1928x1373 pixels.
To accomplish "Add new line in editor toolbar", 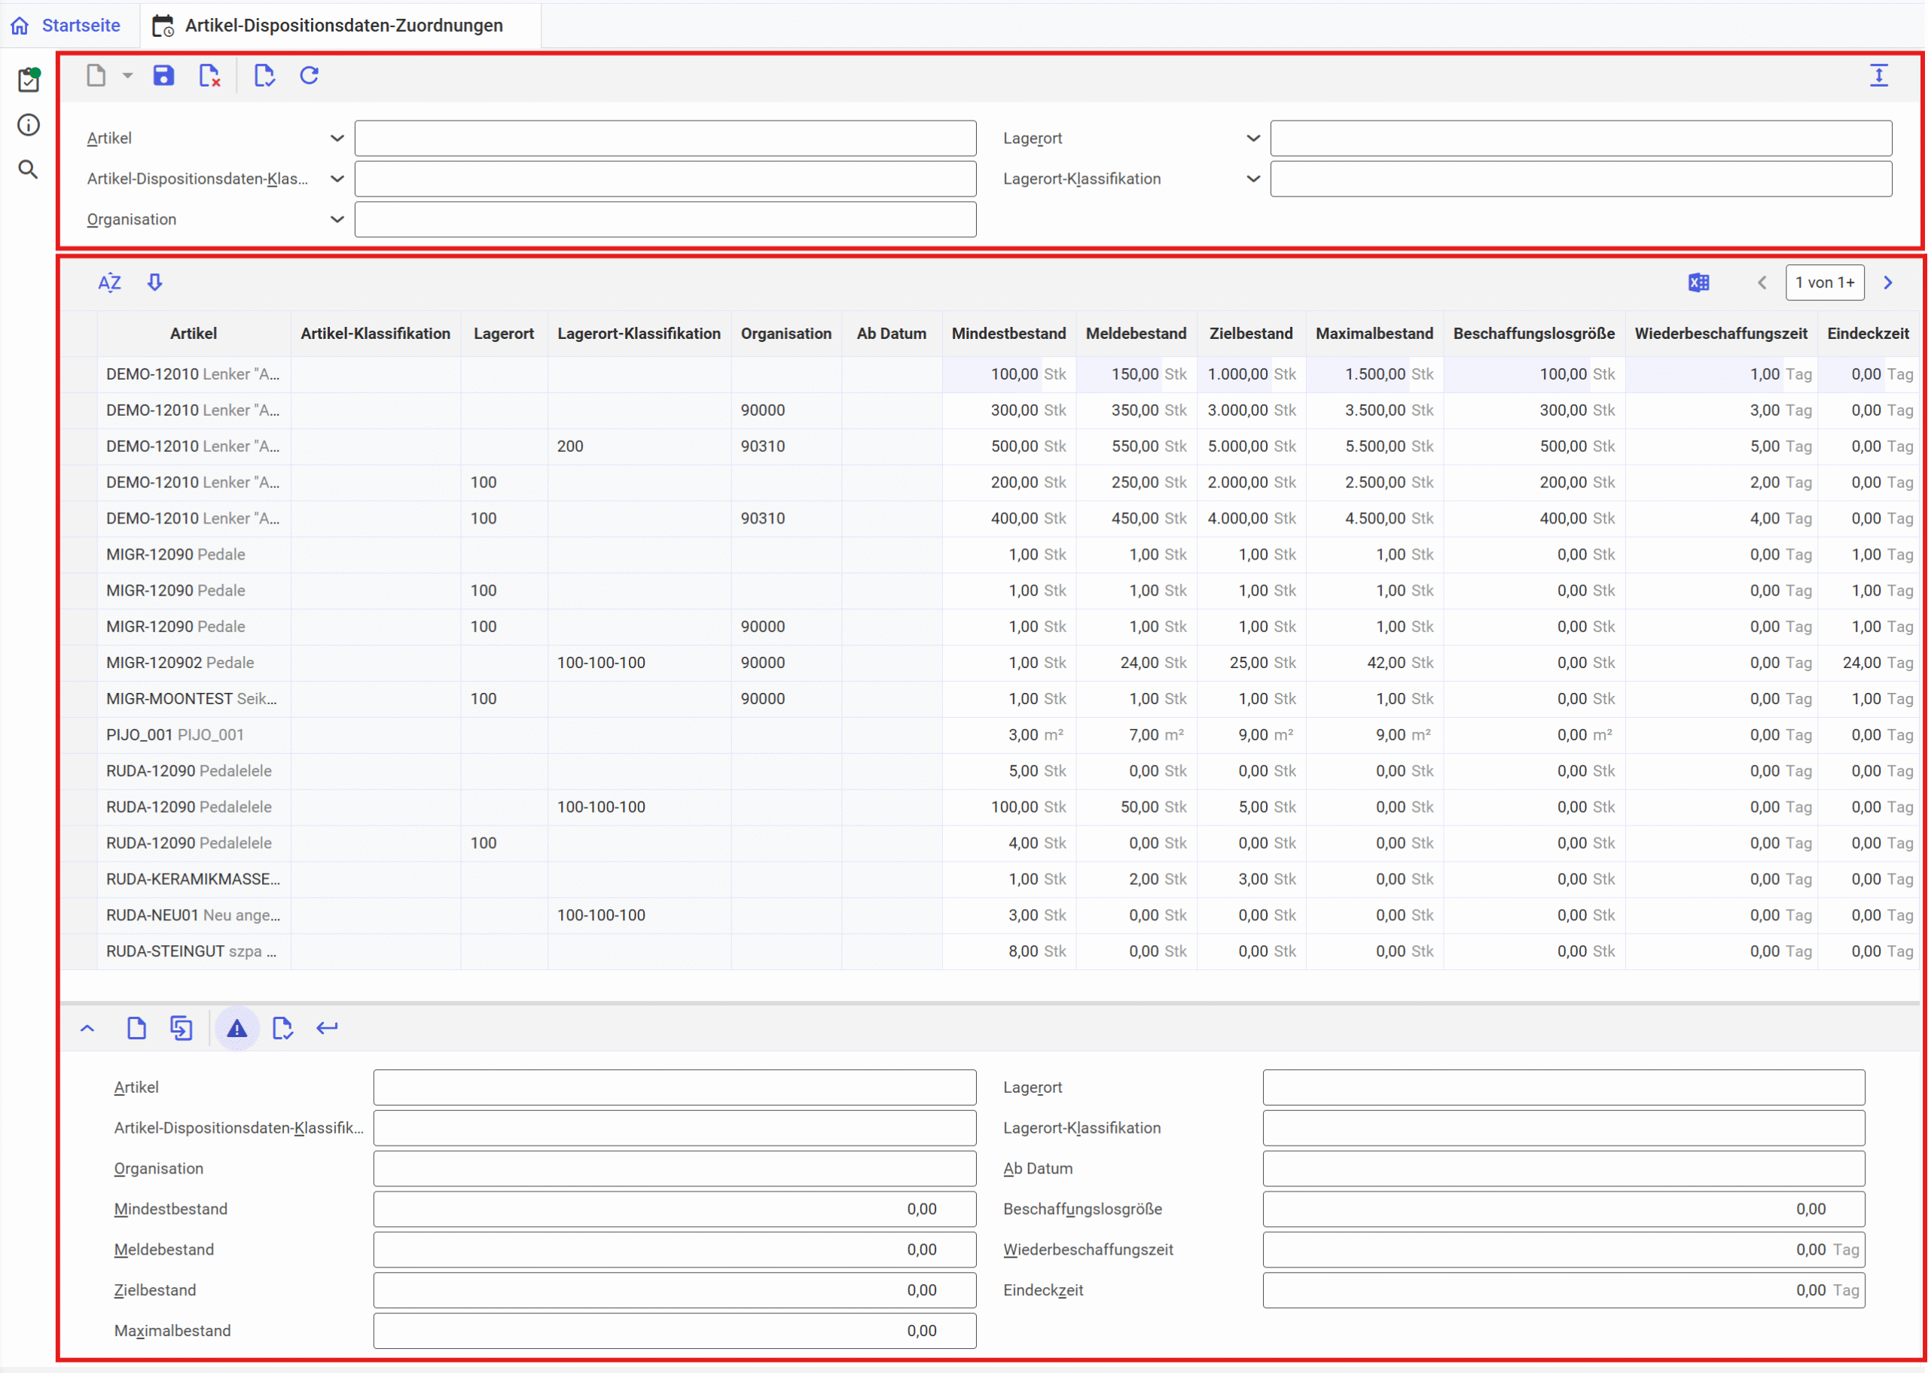I will pos(137,1028).
